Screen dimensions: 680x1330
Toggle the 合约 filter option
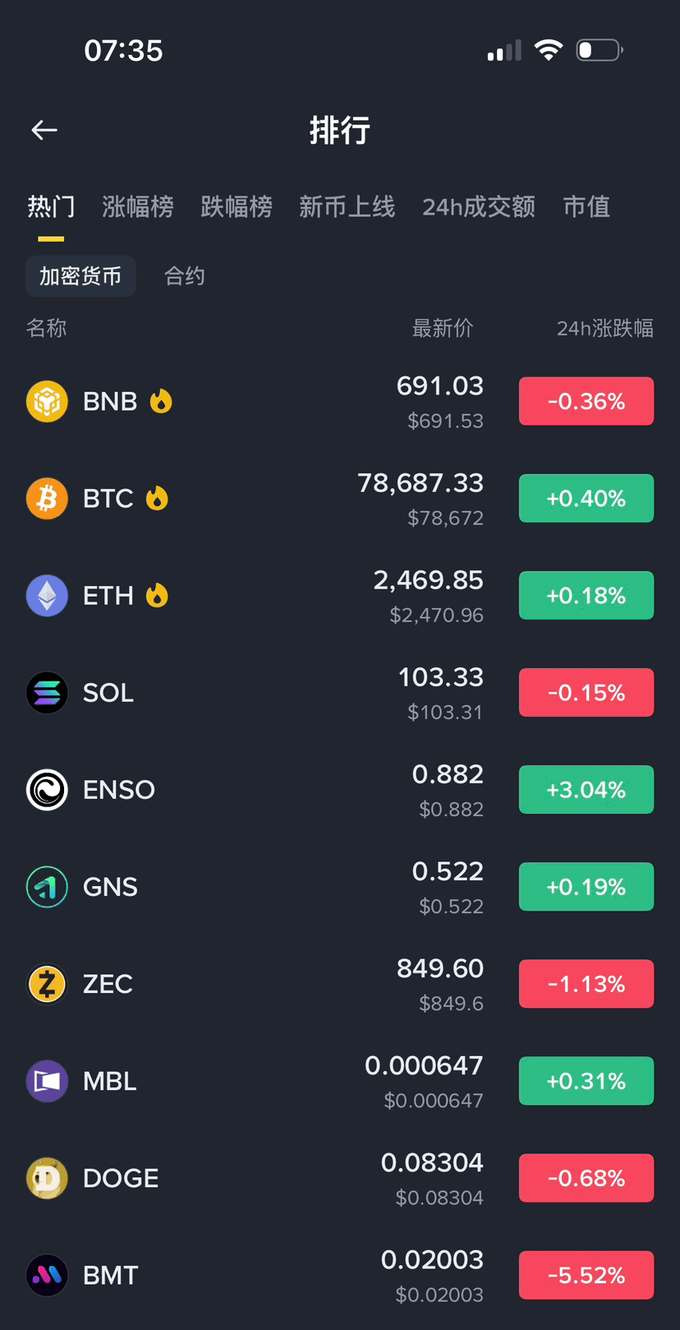click(x=185, y=275)
